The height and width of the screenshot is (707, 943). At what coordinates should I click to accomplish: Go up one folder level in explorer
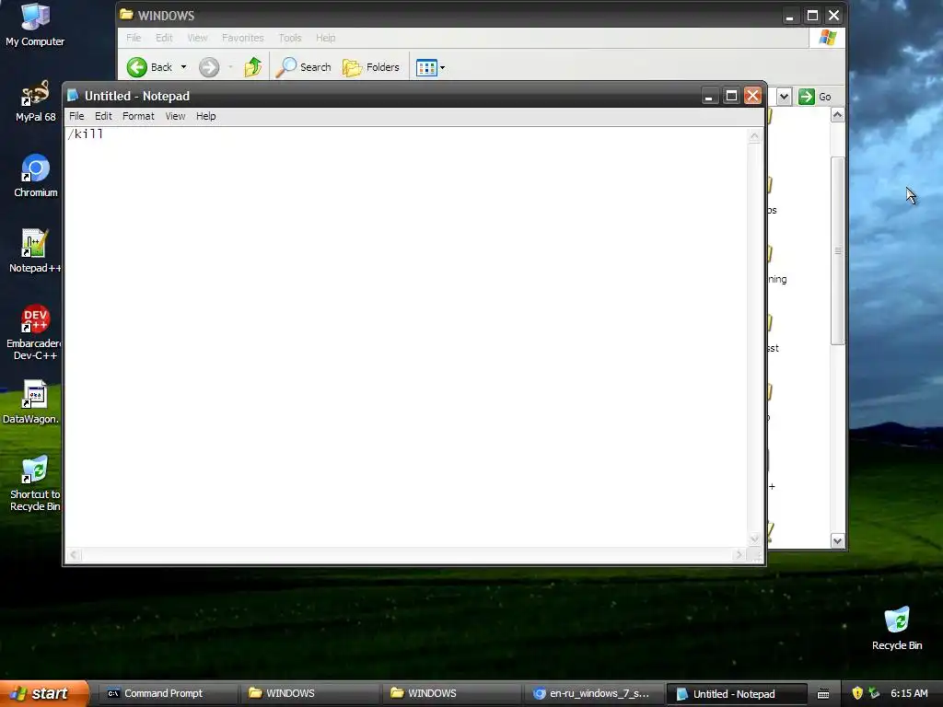point(253,66)
